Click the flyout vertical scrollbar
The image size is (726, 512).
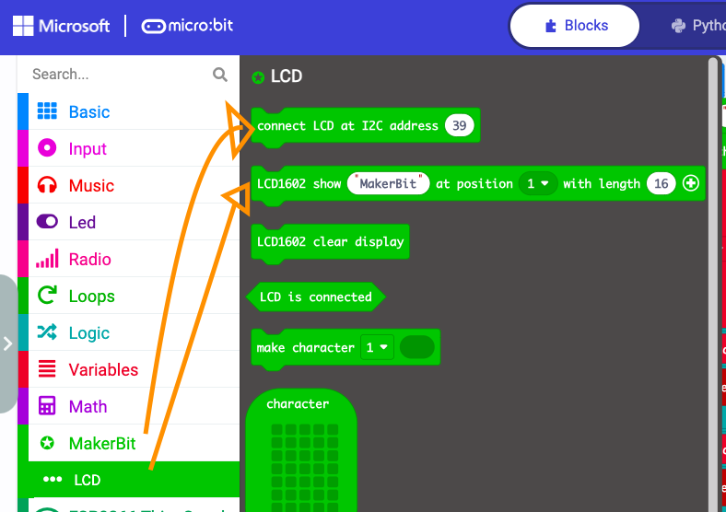714,284
